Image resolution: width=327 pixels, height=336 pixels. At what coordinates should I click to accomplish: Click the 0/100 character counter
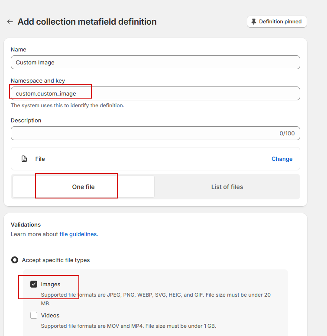pos(287,133)
